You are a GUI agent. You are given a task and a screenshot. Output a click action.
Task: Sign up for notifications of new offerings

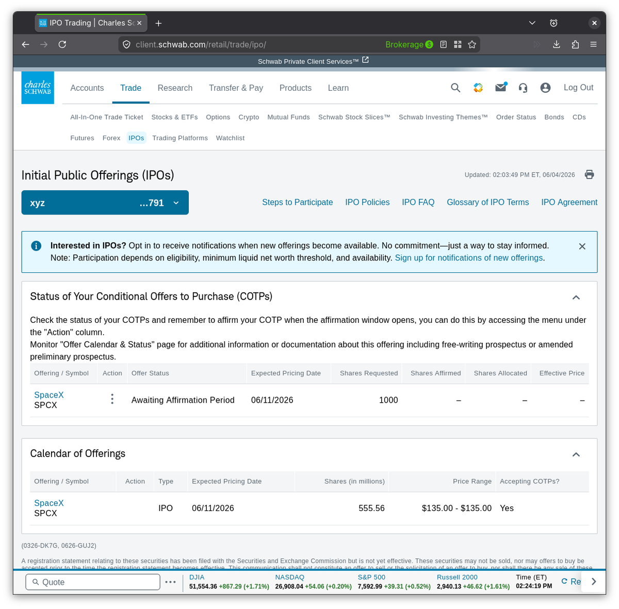[x=469, y=258]
